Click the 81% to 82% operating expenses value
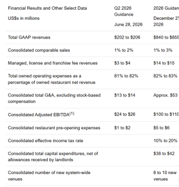This screenshot has width=179, height=187. pos(126,76)
